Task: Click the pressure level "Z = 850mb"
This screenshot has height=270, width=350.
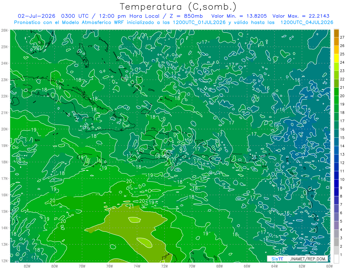Action: coord(186,16)
